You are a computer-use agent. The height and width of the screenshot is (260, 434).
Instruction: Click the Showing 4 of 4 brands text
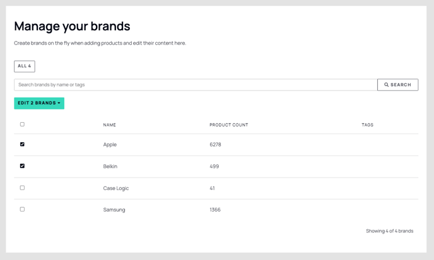click(389, 231)
